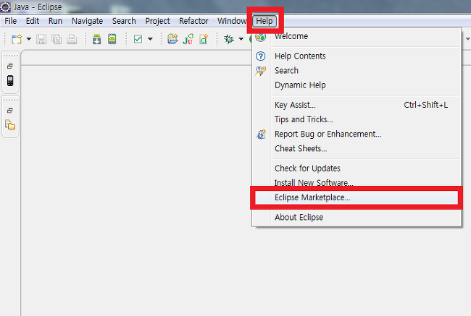Expand the Debug dropdown arrow
The image size is (471, 316).
241,39
